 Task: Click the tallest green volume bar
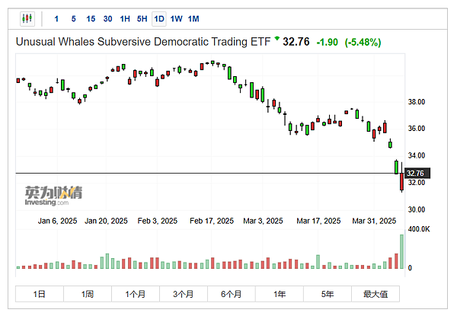point(402,251)
